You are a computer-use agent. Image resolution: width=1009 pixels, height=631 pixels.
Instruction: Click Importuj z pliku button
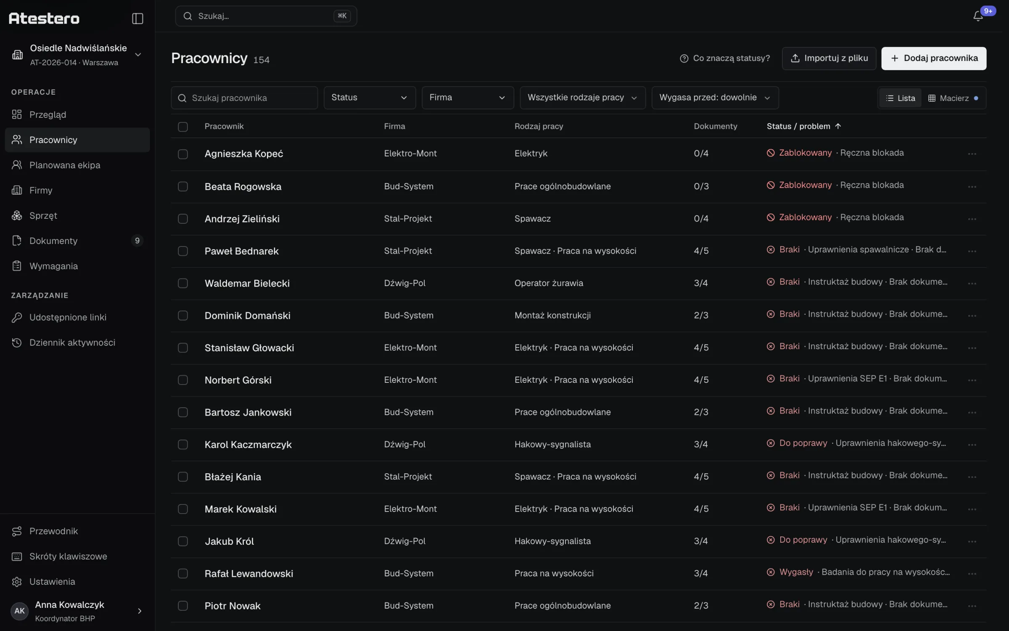pos(829,58)
